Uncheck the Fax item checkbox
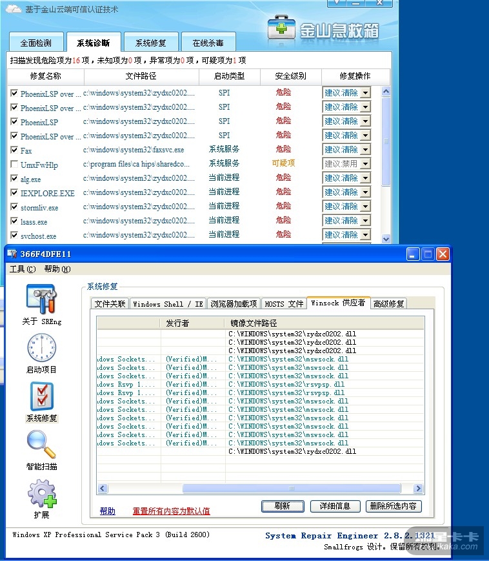The height and width of the screenshot is (561, 489). 14,150
